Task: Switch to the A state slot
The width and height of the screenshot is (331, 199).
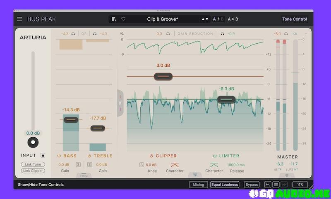Action: click(214, 19)
